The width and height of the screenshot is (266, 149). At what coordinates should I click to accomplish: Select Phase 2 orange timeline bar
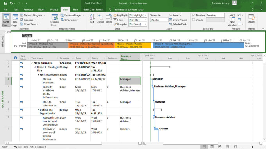point(92,45)
